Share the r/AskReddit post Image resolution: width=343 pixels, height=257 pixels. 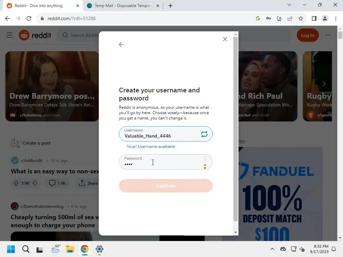coord(88,183)
